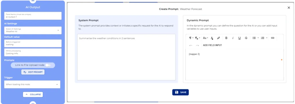Click the EDIT PROMPT button

[33, 72]
